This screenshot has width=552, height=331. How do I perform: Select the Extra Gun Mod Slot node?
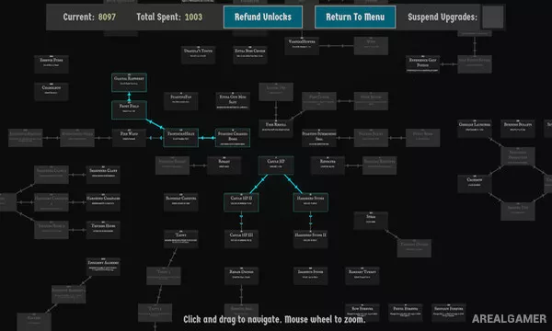[233, 101]
